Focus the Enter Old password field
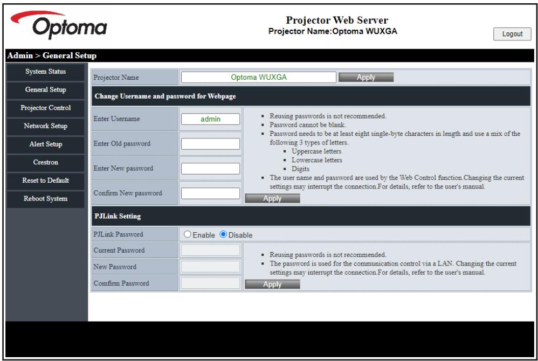 point(210,144)
